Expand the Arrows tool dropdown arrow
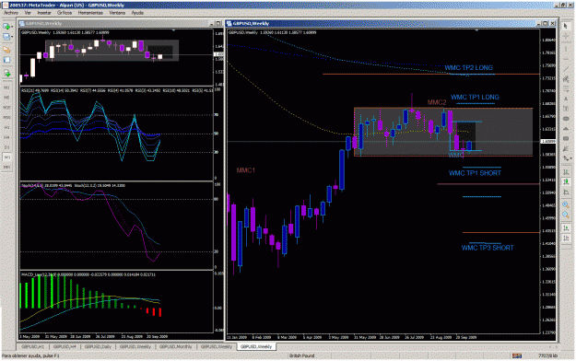 [x=570, y=158]
